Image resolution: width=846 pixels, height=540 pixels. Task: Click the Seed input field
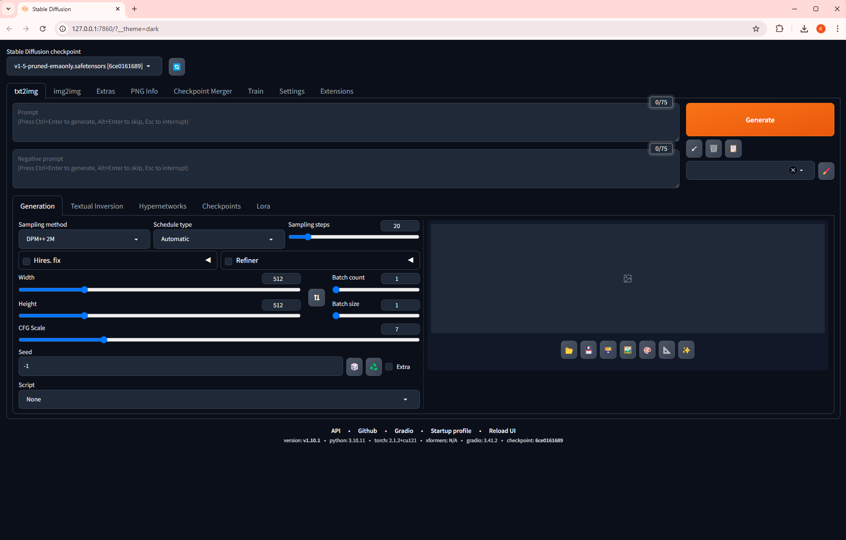click(180, 366)
